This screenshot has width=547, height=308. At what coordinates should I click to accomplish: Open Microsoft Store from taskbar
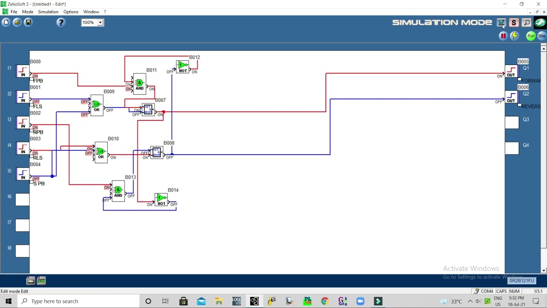pyautogui.click(x=183, y=301)
